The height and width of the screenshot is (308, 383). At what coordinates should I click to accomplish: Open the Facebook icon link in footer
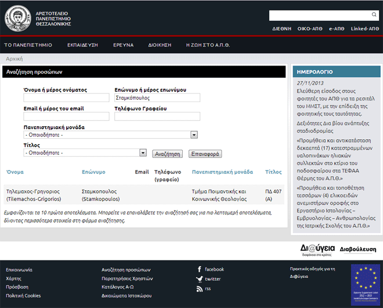point(200,270)
